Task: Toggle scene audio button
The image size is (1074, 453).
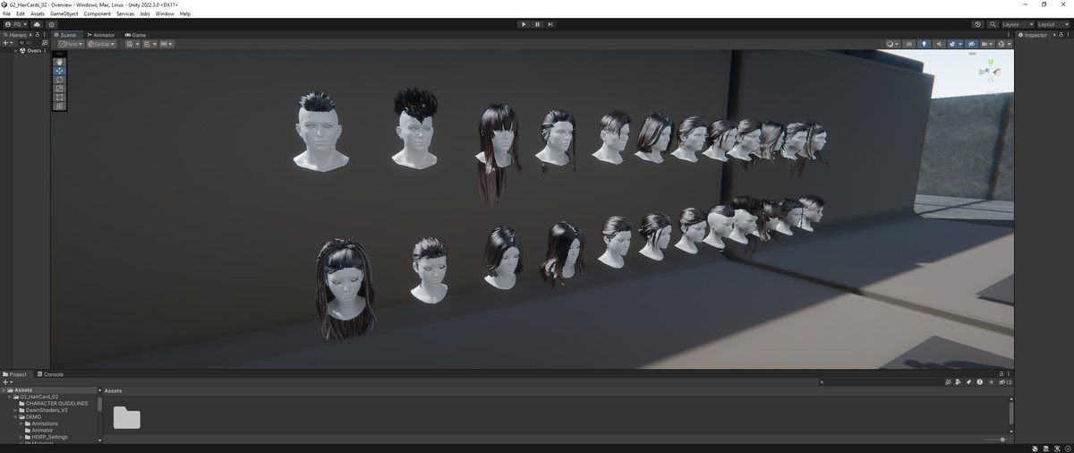Action: pos(939,44)
